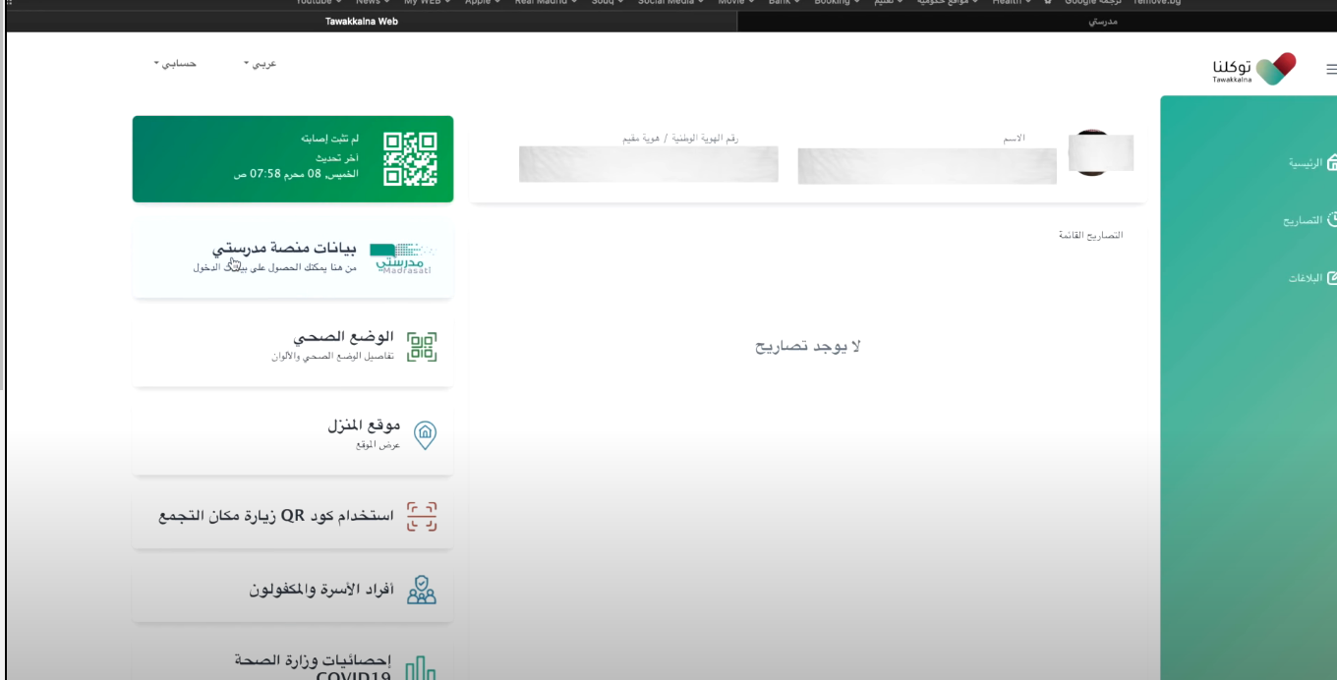This screenshot has width=1337, height=680.
Task: Click the COVID19 statistics bar chart icon
Action: point(421,668)
